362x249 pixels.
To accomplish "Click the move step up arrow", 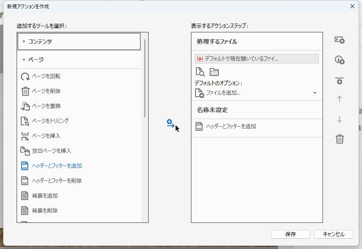I will tap(340, 100).
